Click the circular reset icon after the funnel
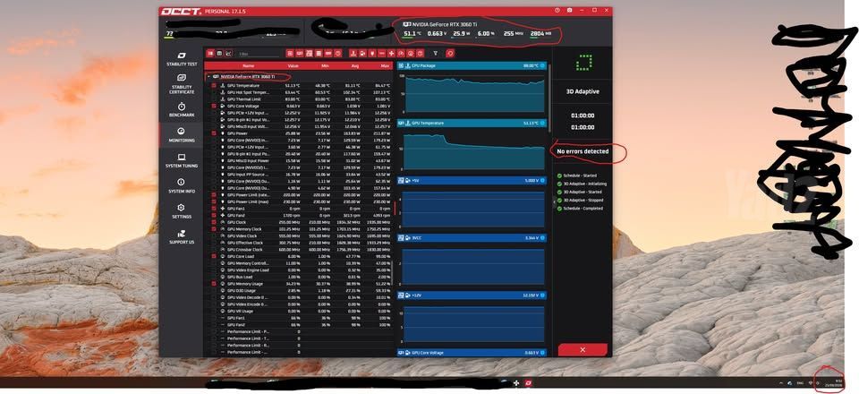The height and width of the screenshot is (394, 859). 450,53
